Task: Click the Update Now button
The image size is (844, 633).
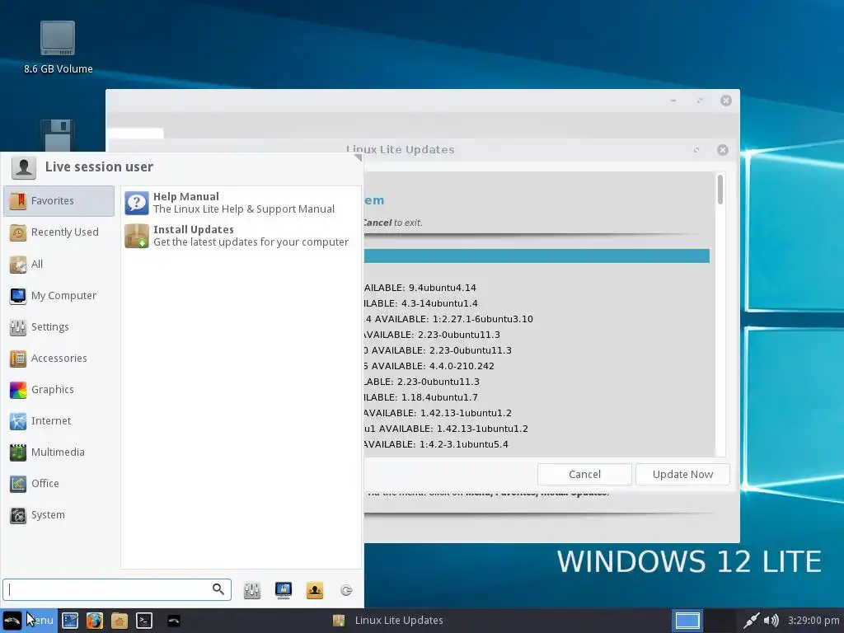Action: click(x=682, y=474)
